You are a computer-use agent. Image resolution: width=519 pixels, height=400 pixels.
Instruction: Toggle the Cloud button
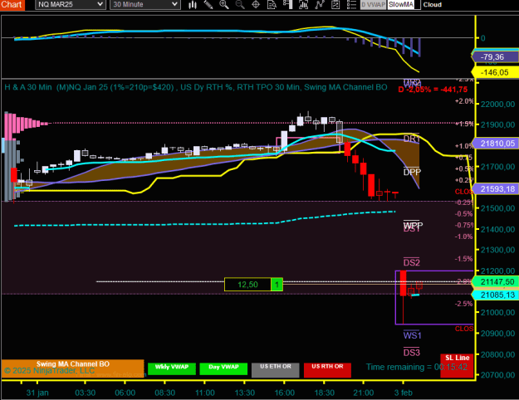point(433,5)
